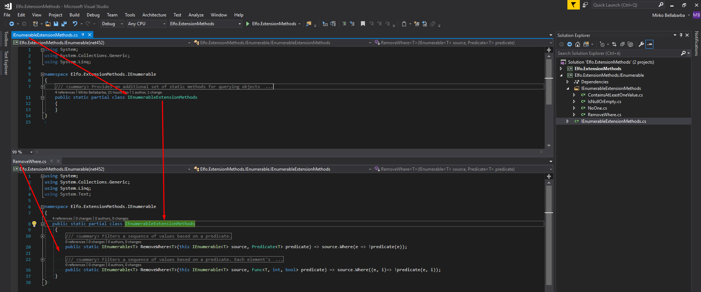Viewport: 701px width, 292px height.
Task: Open the Tools menu
Action: 130,15
